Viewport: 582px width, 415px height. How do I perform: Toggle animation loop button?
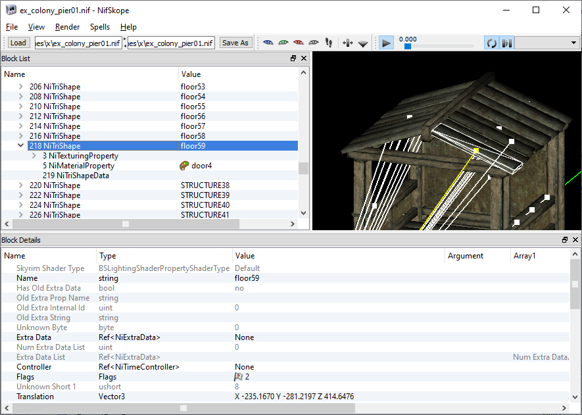[x=491, y=43]
